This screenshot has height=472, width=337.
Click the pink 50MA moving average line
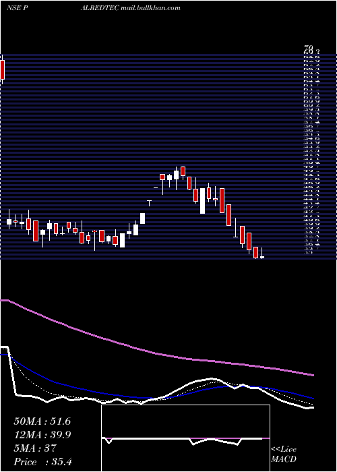pos(157,354)
